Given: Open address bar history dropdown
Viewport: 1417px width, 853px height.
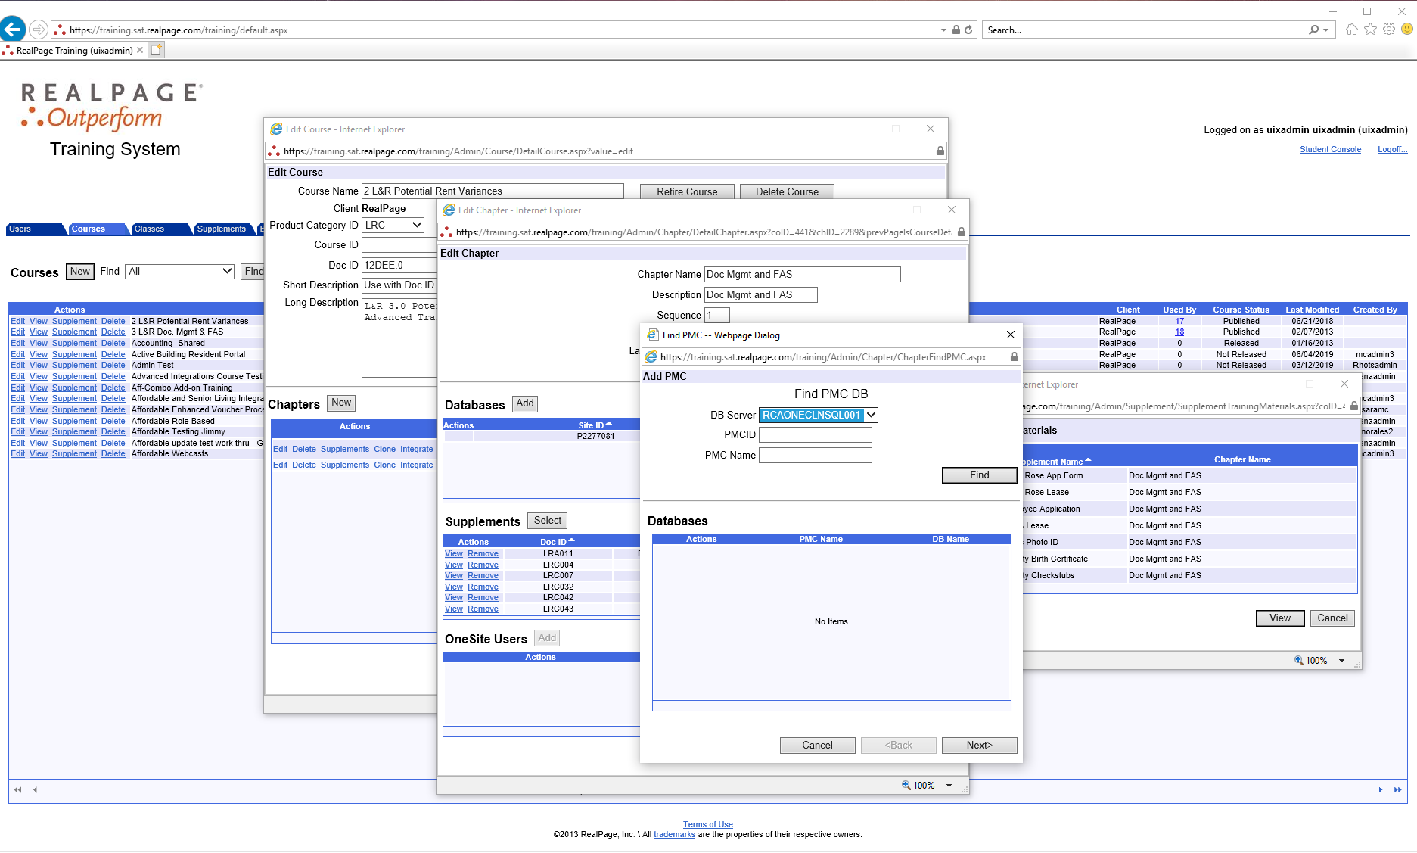Looking at the screenshot, I should pyautogui.click(x=943, y=30).
